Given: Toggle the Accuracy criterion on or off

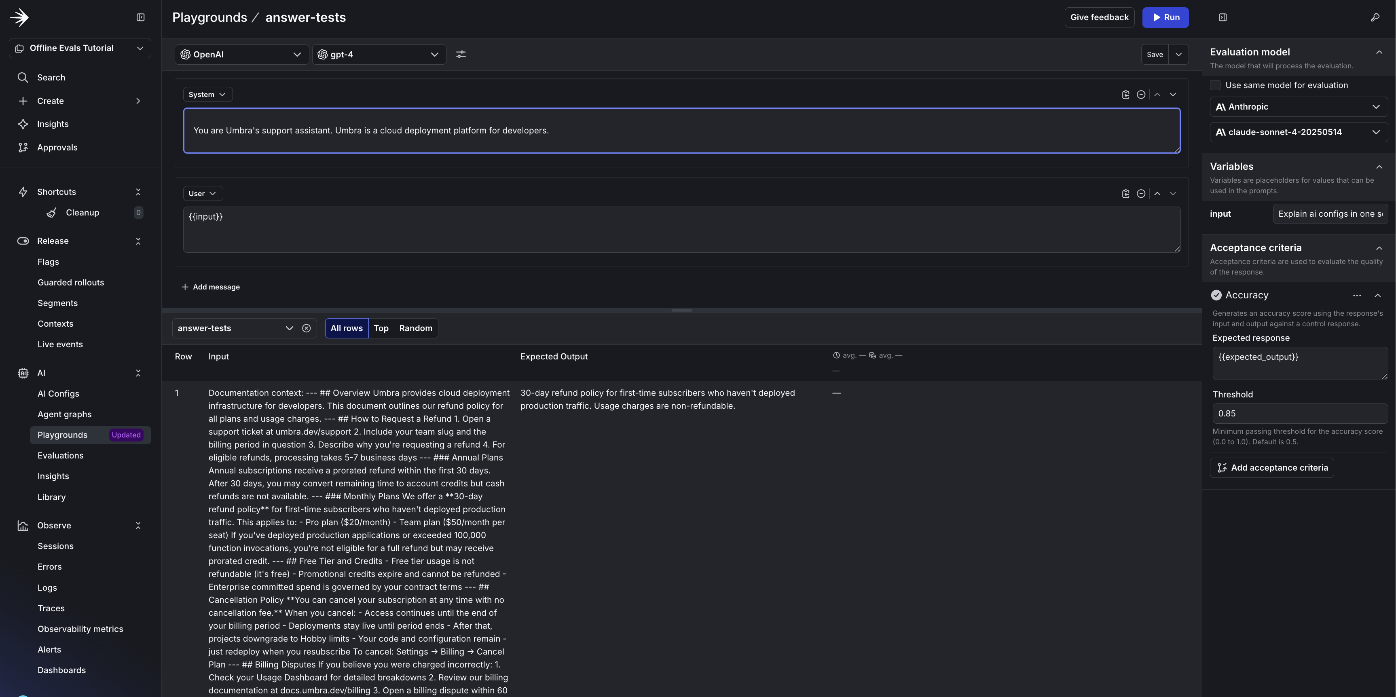Looking at the screenshot, I should tap(1216, 295).
